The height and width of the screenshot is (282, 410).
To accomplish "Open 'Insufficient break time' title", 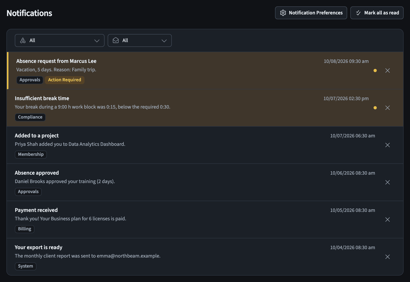I will (42, 98).
